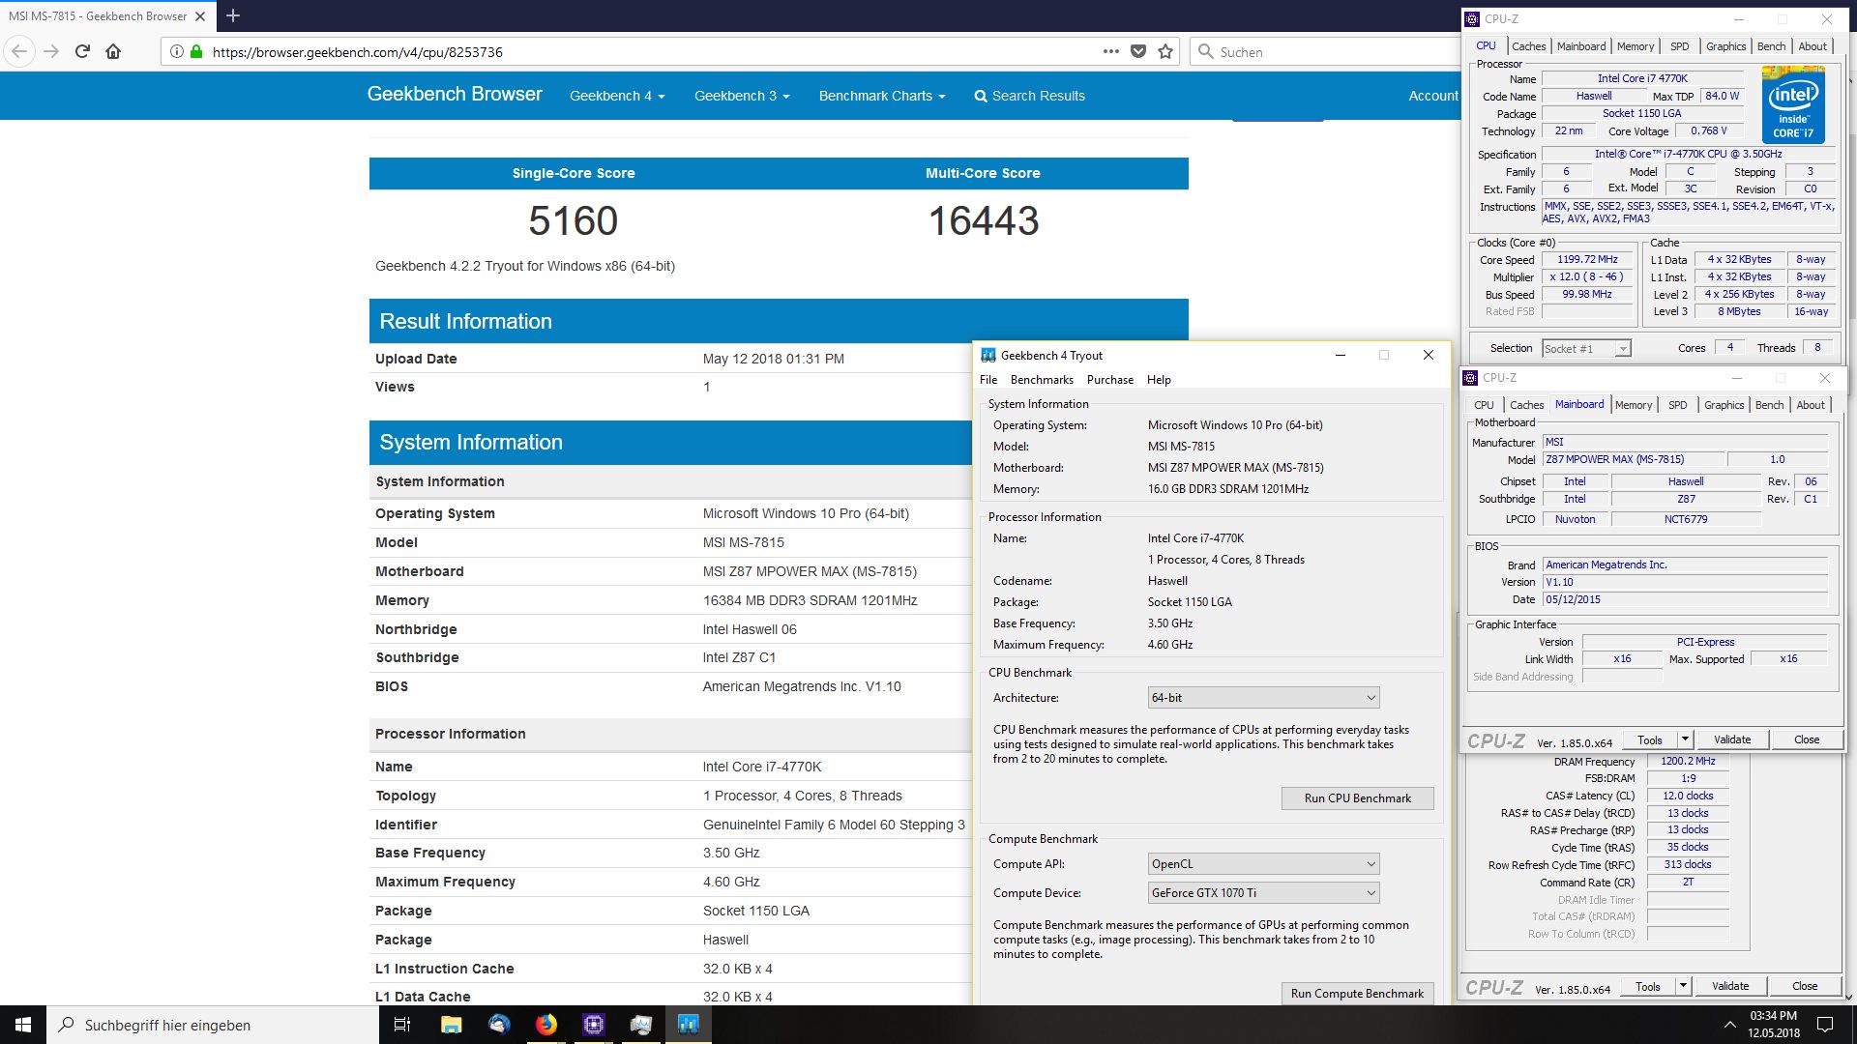
Task: Click Close in bottom CPU-Z window
Action: click(1805, 986)
